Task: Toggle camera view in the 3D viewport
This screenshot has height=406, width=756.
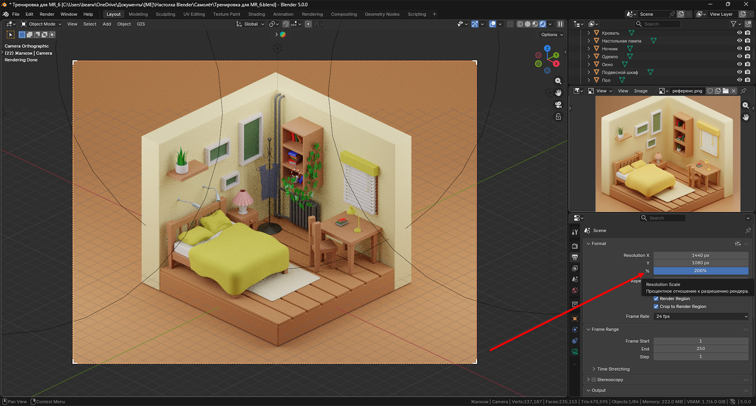Action: (x=558, y=105)
